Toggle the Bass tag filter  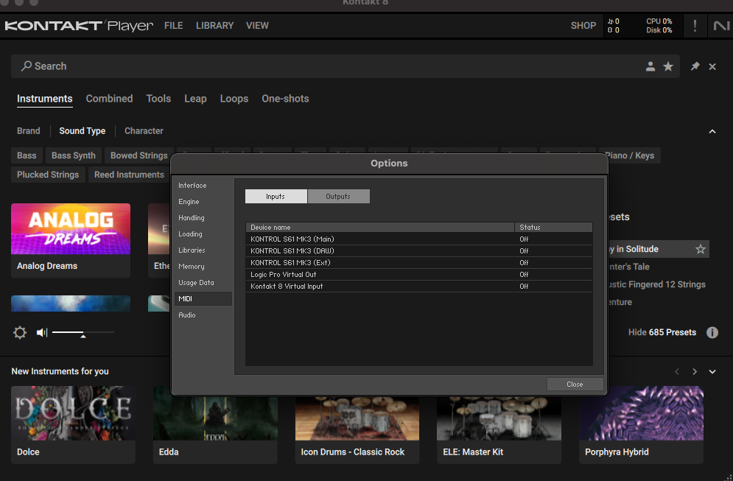[27, 155]
